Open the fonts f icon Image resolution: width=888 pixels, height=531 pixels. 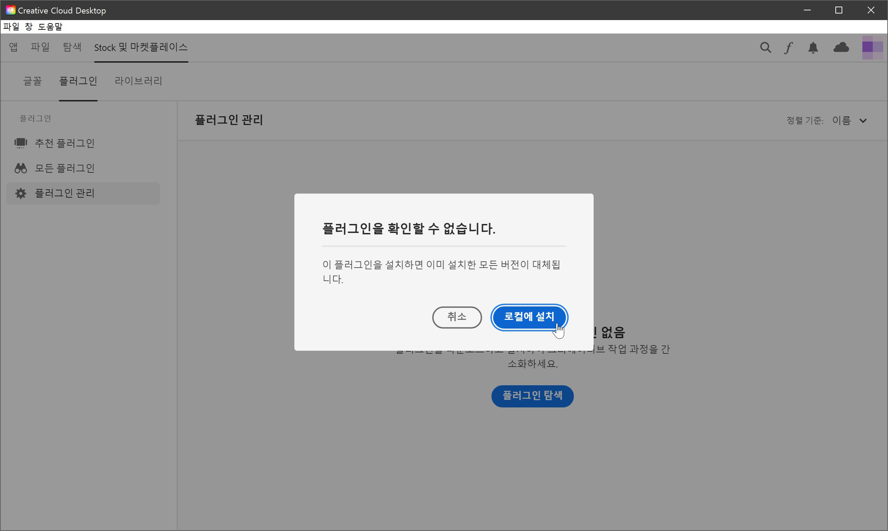click(788, 47)
